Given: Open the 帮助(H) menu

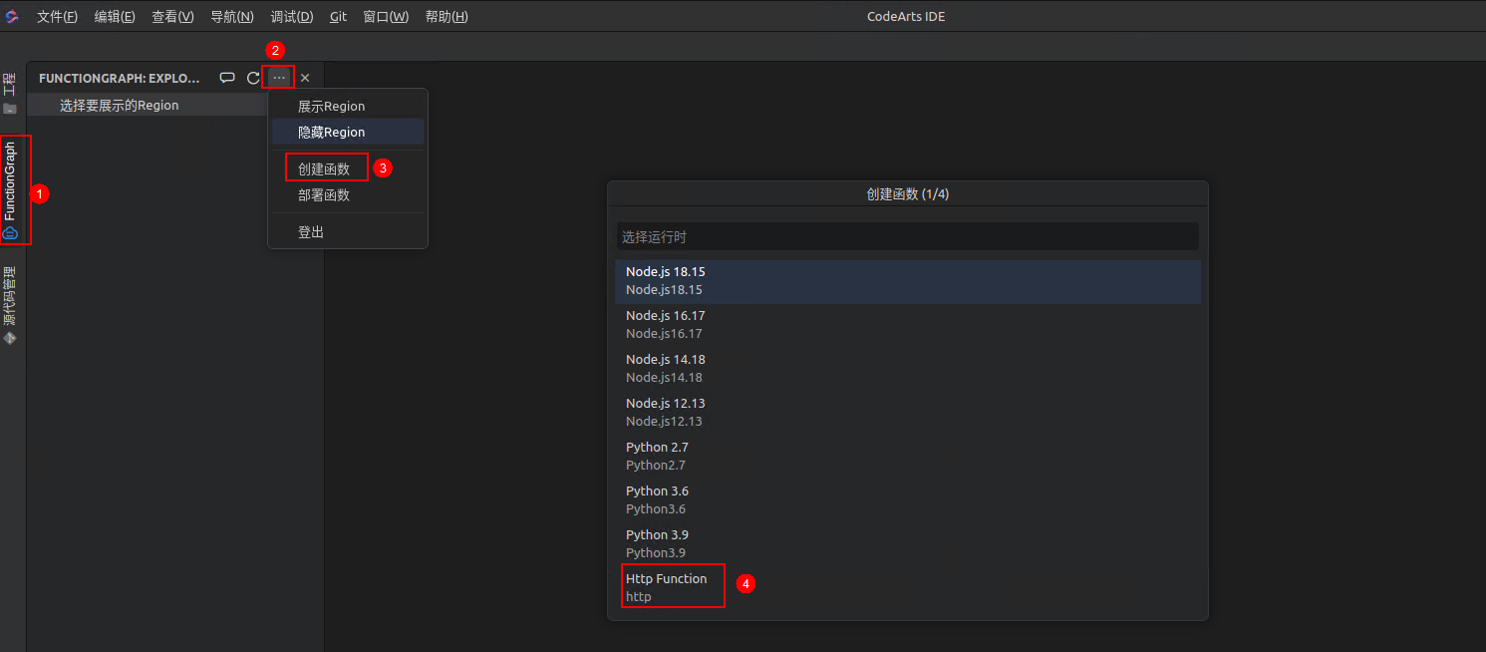Looking at the screenshot, I should pos(446,17).
